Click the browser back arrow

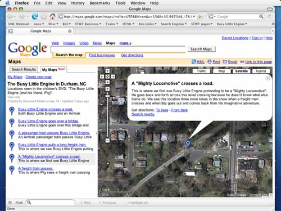tap(10, 17)
